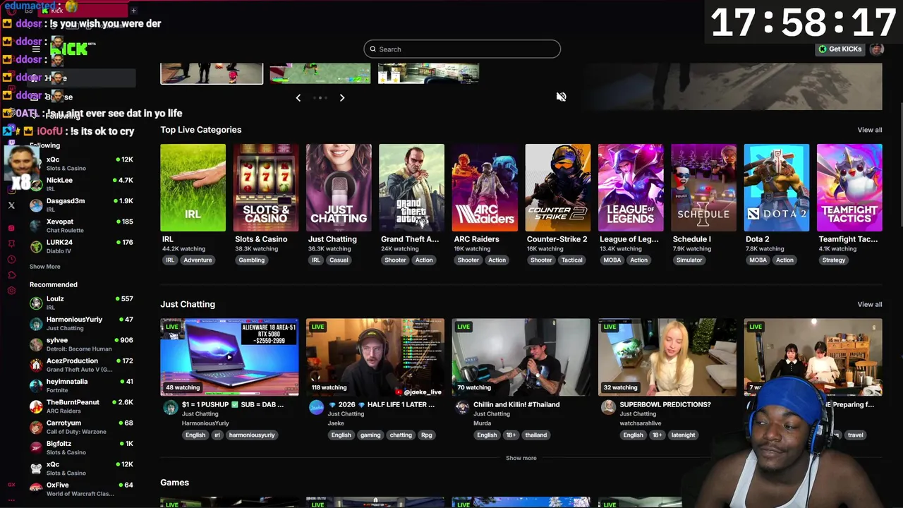Expand Just Chatting section with Show more
The height and width of the screenshot is (508, 903).
tap(521, 458)
